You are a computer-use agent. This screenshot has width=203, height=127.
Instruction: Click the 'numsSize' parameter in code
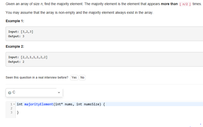point(91,104)
